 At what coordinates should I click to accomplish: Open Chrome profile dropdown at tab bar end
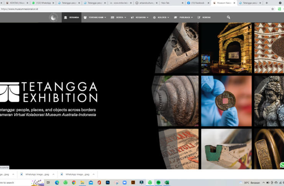point(280,3)
